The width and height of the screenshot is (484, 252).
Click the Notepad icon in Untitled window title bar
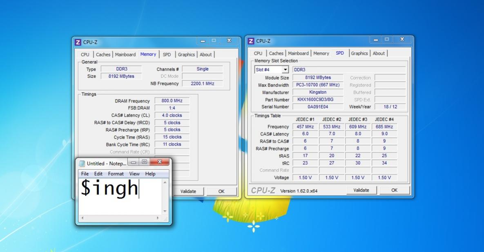[82, 163]
